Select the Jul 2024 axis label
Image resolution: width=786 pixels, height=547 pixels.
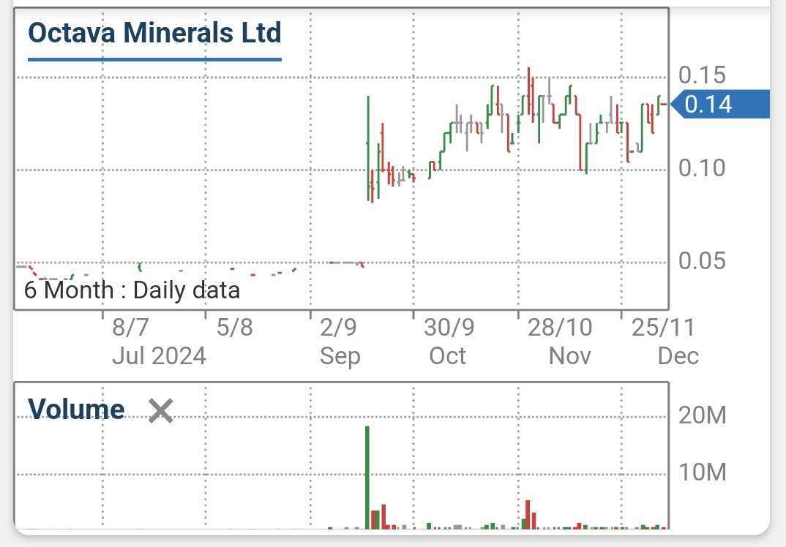click(x=160, y=356)
